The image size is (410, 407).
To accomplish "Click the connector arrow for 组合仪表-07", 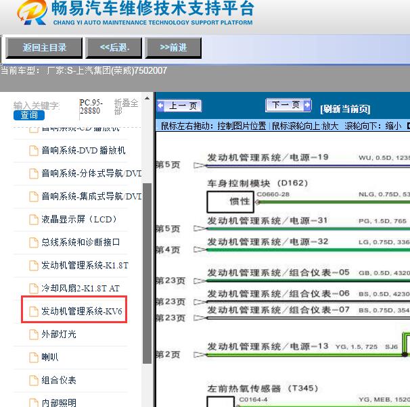I will point(200,318).
